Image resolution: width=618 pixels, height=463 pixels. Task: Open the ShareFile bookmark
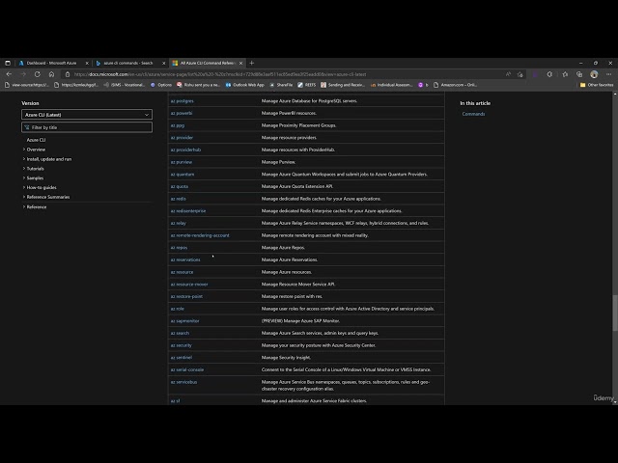pos(281,85)
